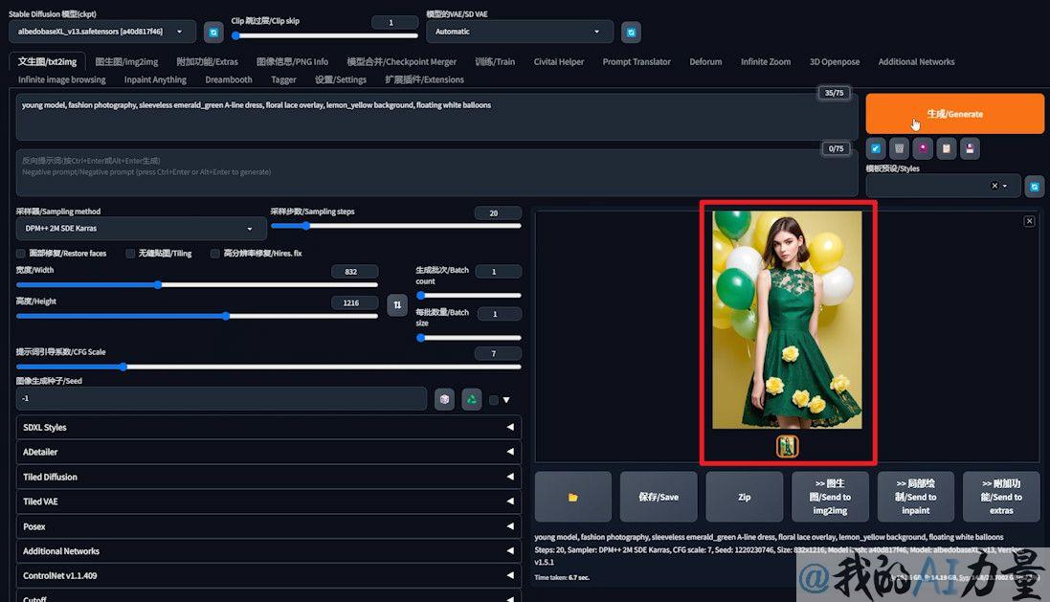This screenshot has height=602, width=1050.
Task: Click the Seed input field
Action: (221, 398)
